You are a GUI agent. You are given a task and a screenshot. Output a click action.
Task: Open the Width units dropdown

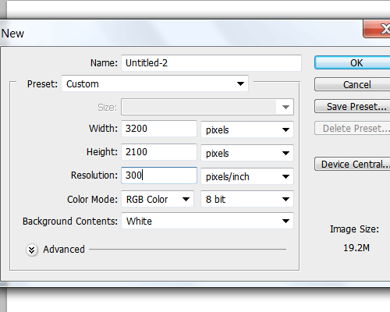click(247, 129)
